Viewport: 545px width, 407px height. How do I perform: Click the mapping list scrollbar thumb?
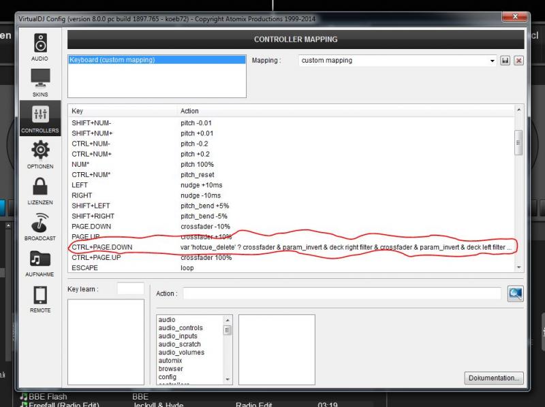click(x=518, y=142)
